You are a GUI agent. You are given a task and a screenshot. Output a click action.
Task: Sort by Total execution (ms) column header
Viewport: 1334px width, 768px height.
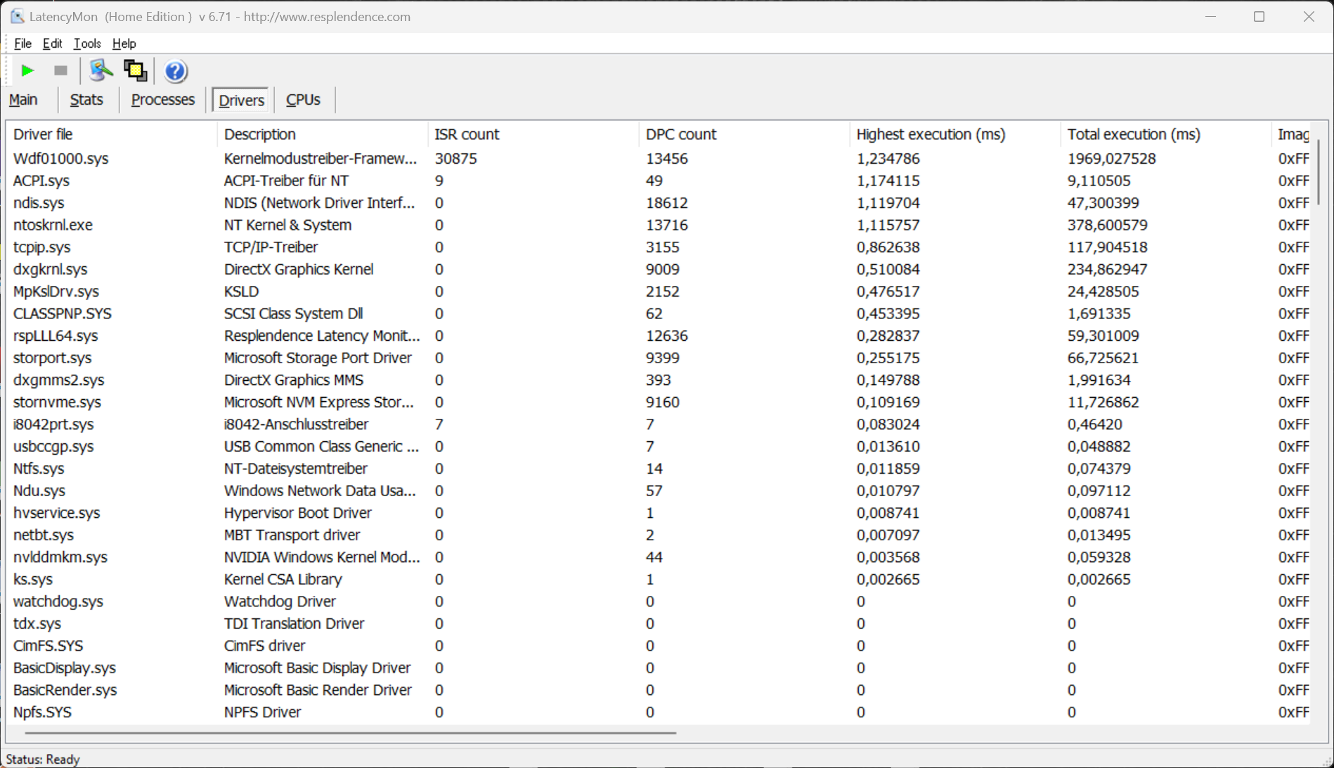tap(1166, 134)
